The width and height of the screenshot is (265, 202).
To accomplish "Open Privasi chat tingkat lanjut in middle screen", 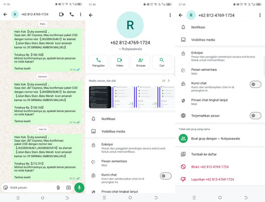I will point(130,191).
